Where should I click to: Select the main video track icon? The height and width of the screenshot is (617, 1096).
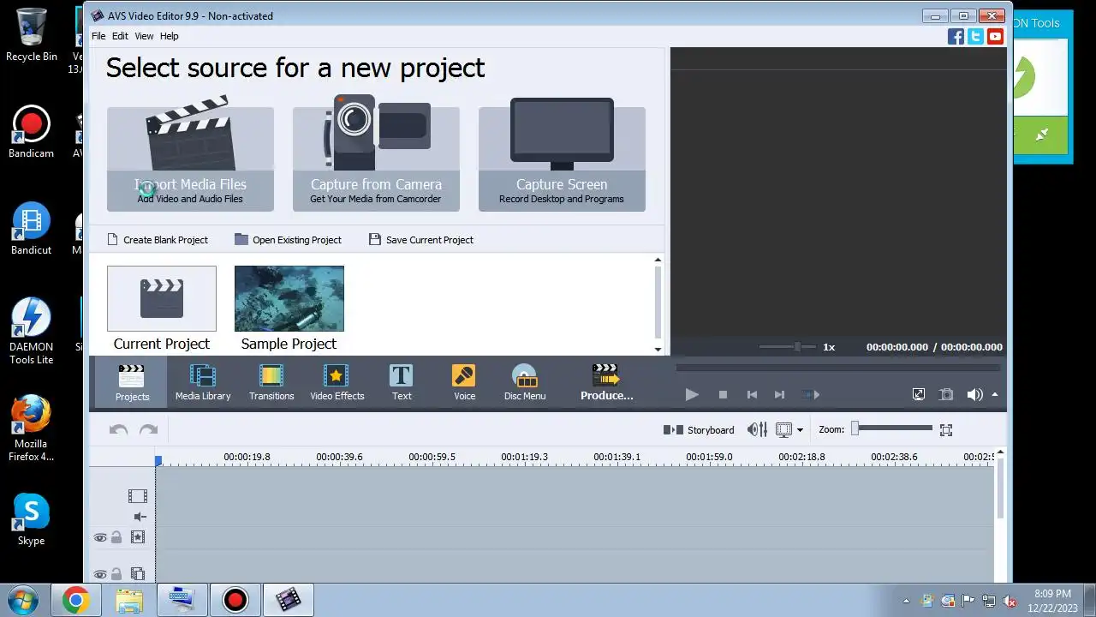(137, 495)
